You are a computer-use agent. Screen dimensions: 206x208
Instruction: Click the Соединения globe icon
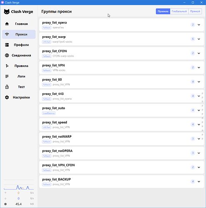pyautogui.click(x=7, y=55)
